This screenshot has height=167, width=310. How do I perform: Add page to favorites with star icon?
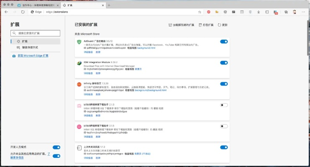(x=200, y=12)
